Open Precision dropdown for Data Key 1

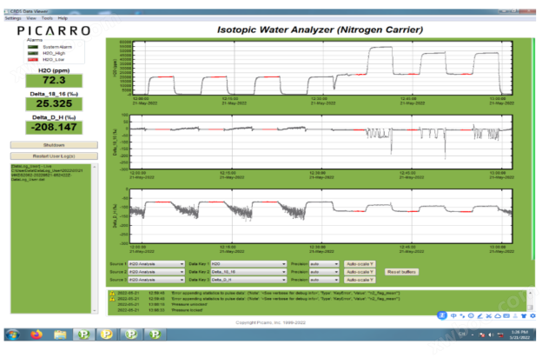coord(324,264)
